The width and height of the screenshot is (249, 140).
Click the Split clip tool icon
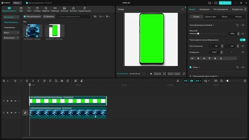pyautogui.click(x=27, y=81)
